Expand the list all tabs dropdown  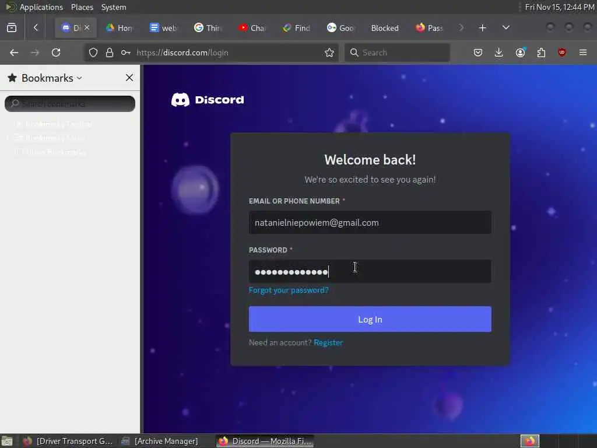tap(506, 27)
